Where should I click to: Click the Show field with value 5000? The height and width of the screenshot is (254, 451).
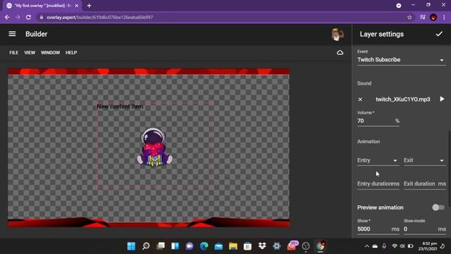click(x=378, y=229)
